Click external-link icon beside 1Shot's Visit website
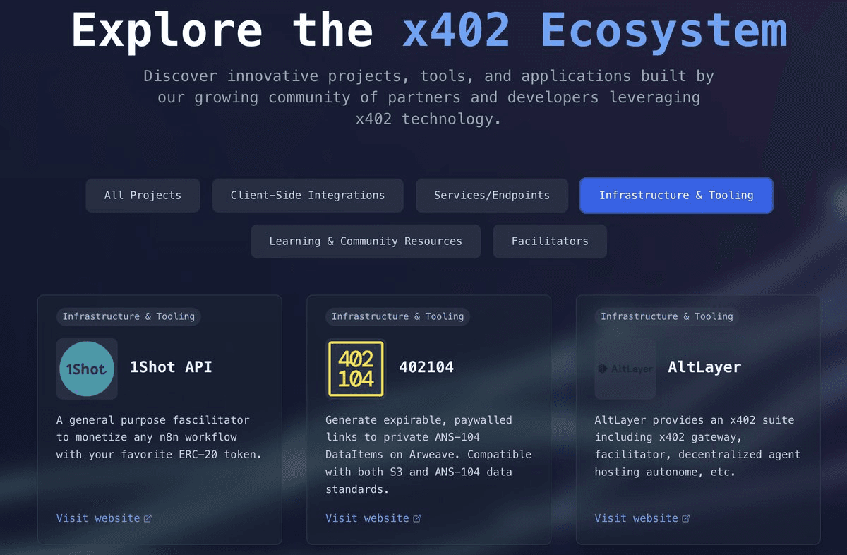This screenshot has height=555, width=847. click(147, 518)
